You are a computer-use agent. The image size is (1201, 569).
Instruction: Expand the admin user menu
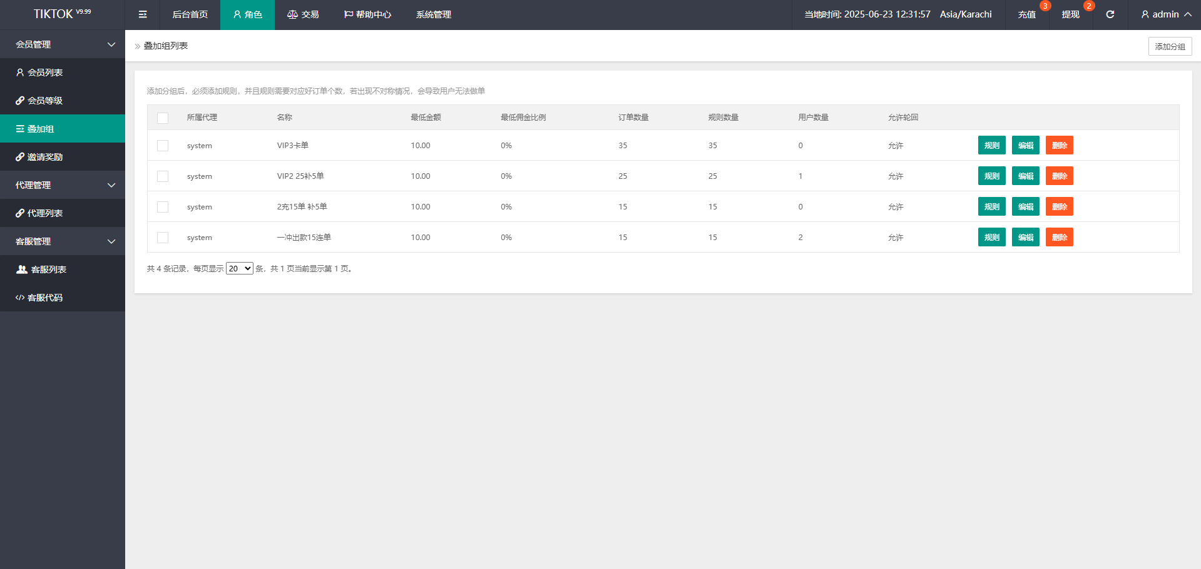(x=1165, y=14)
